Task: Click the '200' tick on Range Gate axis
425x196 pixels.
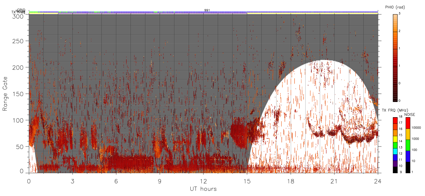Action: [18, 67]
